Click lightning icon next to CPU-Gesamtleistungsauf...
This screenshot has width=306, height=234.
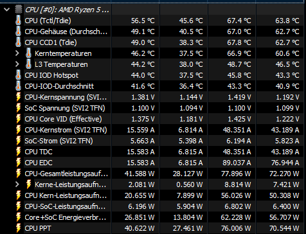point(19,174)
